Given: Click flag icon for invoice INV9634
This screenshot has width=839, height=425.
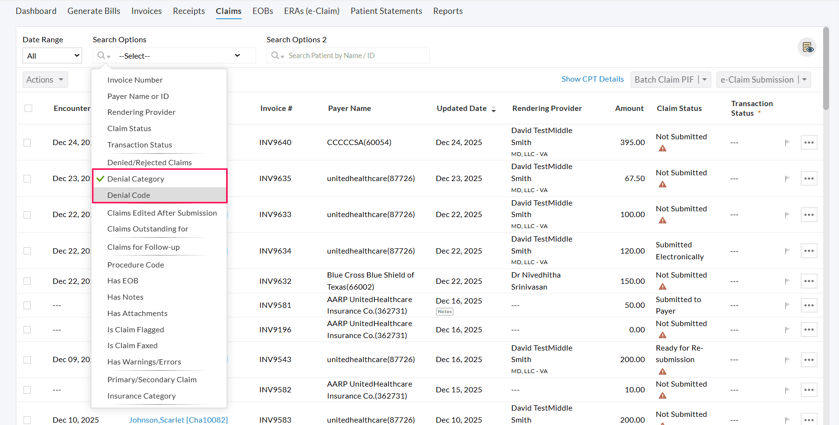Looking at the screenshot, I should (787, 251).
